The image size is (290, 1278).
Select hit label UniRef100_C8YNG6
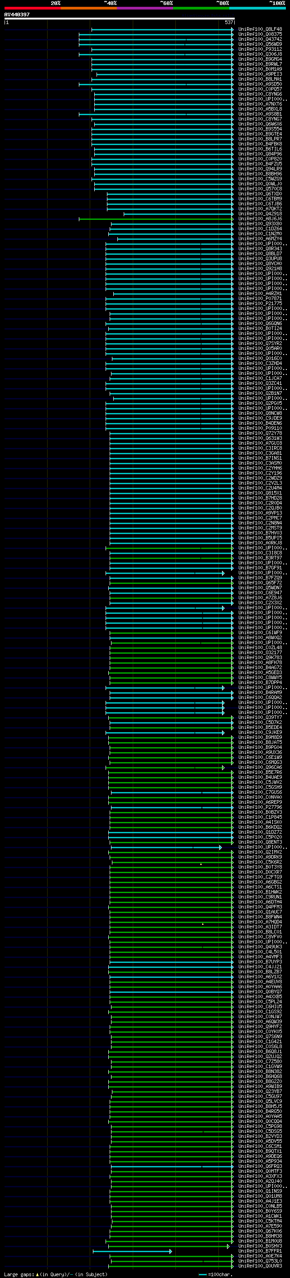point(260,94)
